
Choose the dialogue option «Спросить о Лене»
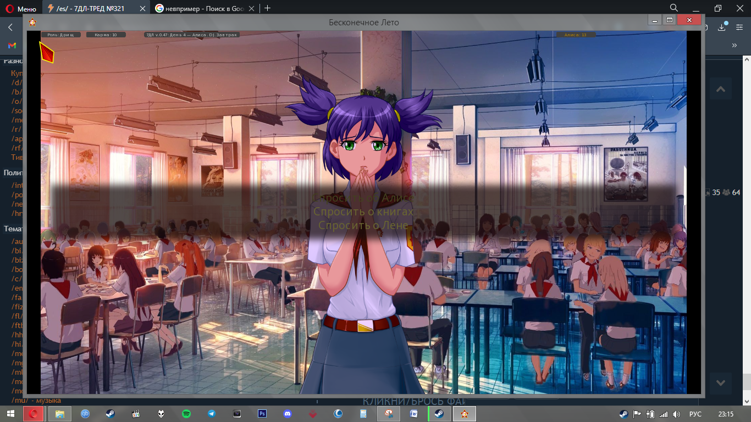(x=363, y=225)
